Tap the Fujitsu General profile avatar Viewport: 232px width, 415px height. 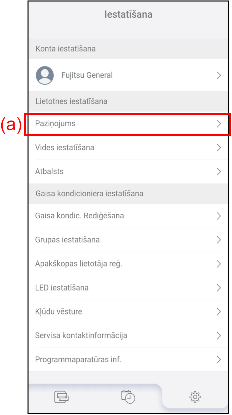click(45, 75)
